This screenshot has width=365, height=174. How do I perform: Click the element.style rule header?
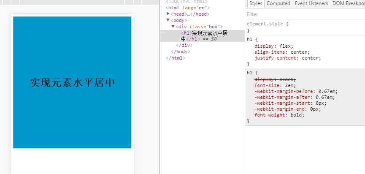268,24
